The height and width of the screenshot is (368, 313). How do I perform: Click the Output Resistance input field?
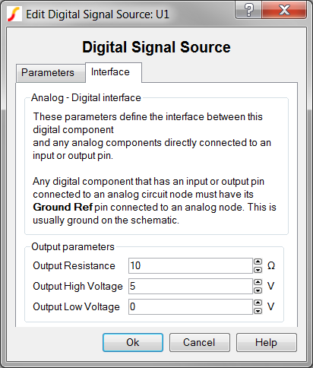coord(191,266)
